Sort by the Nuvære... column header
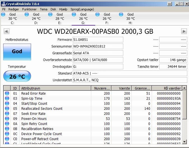This screenshot has height=148, width=189. (101, 88)
